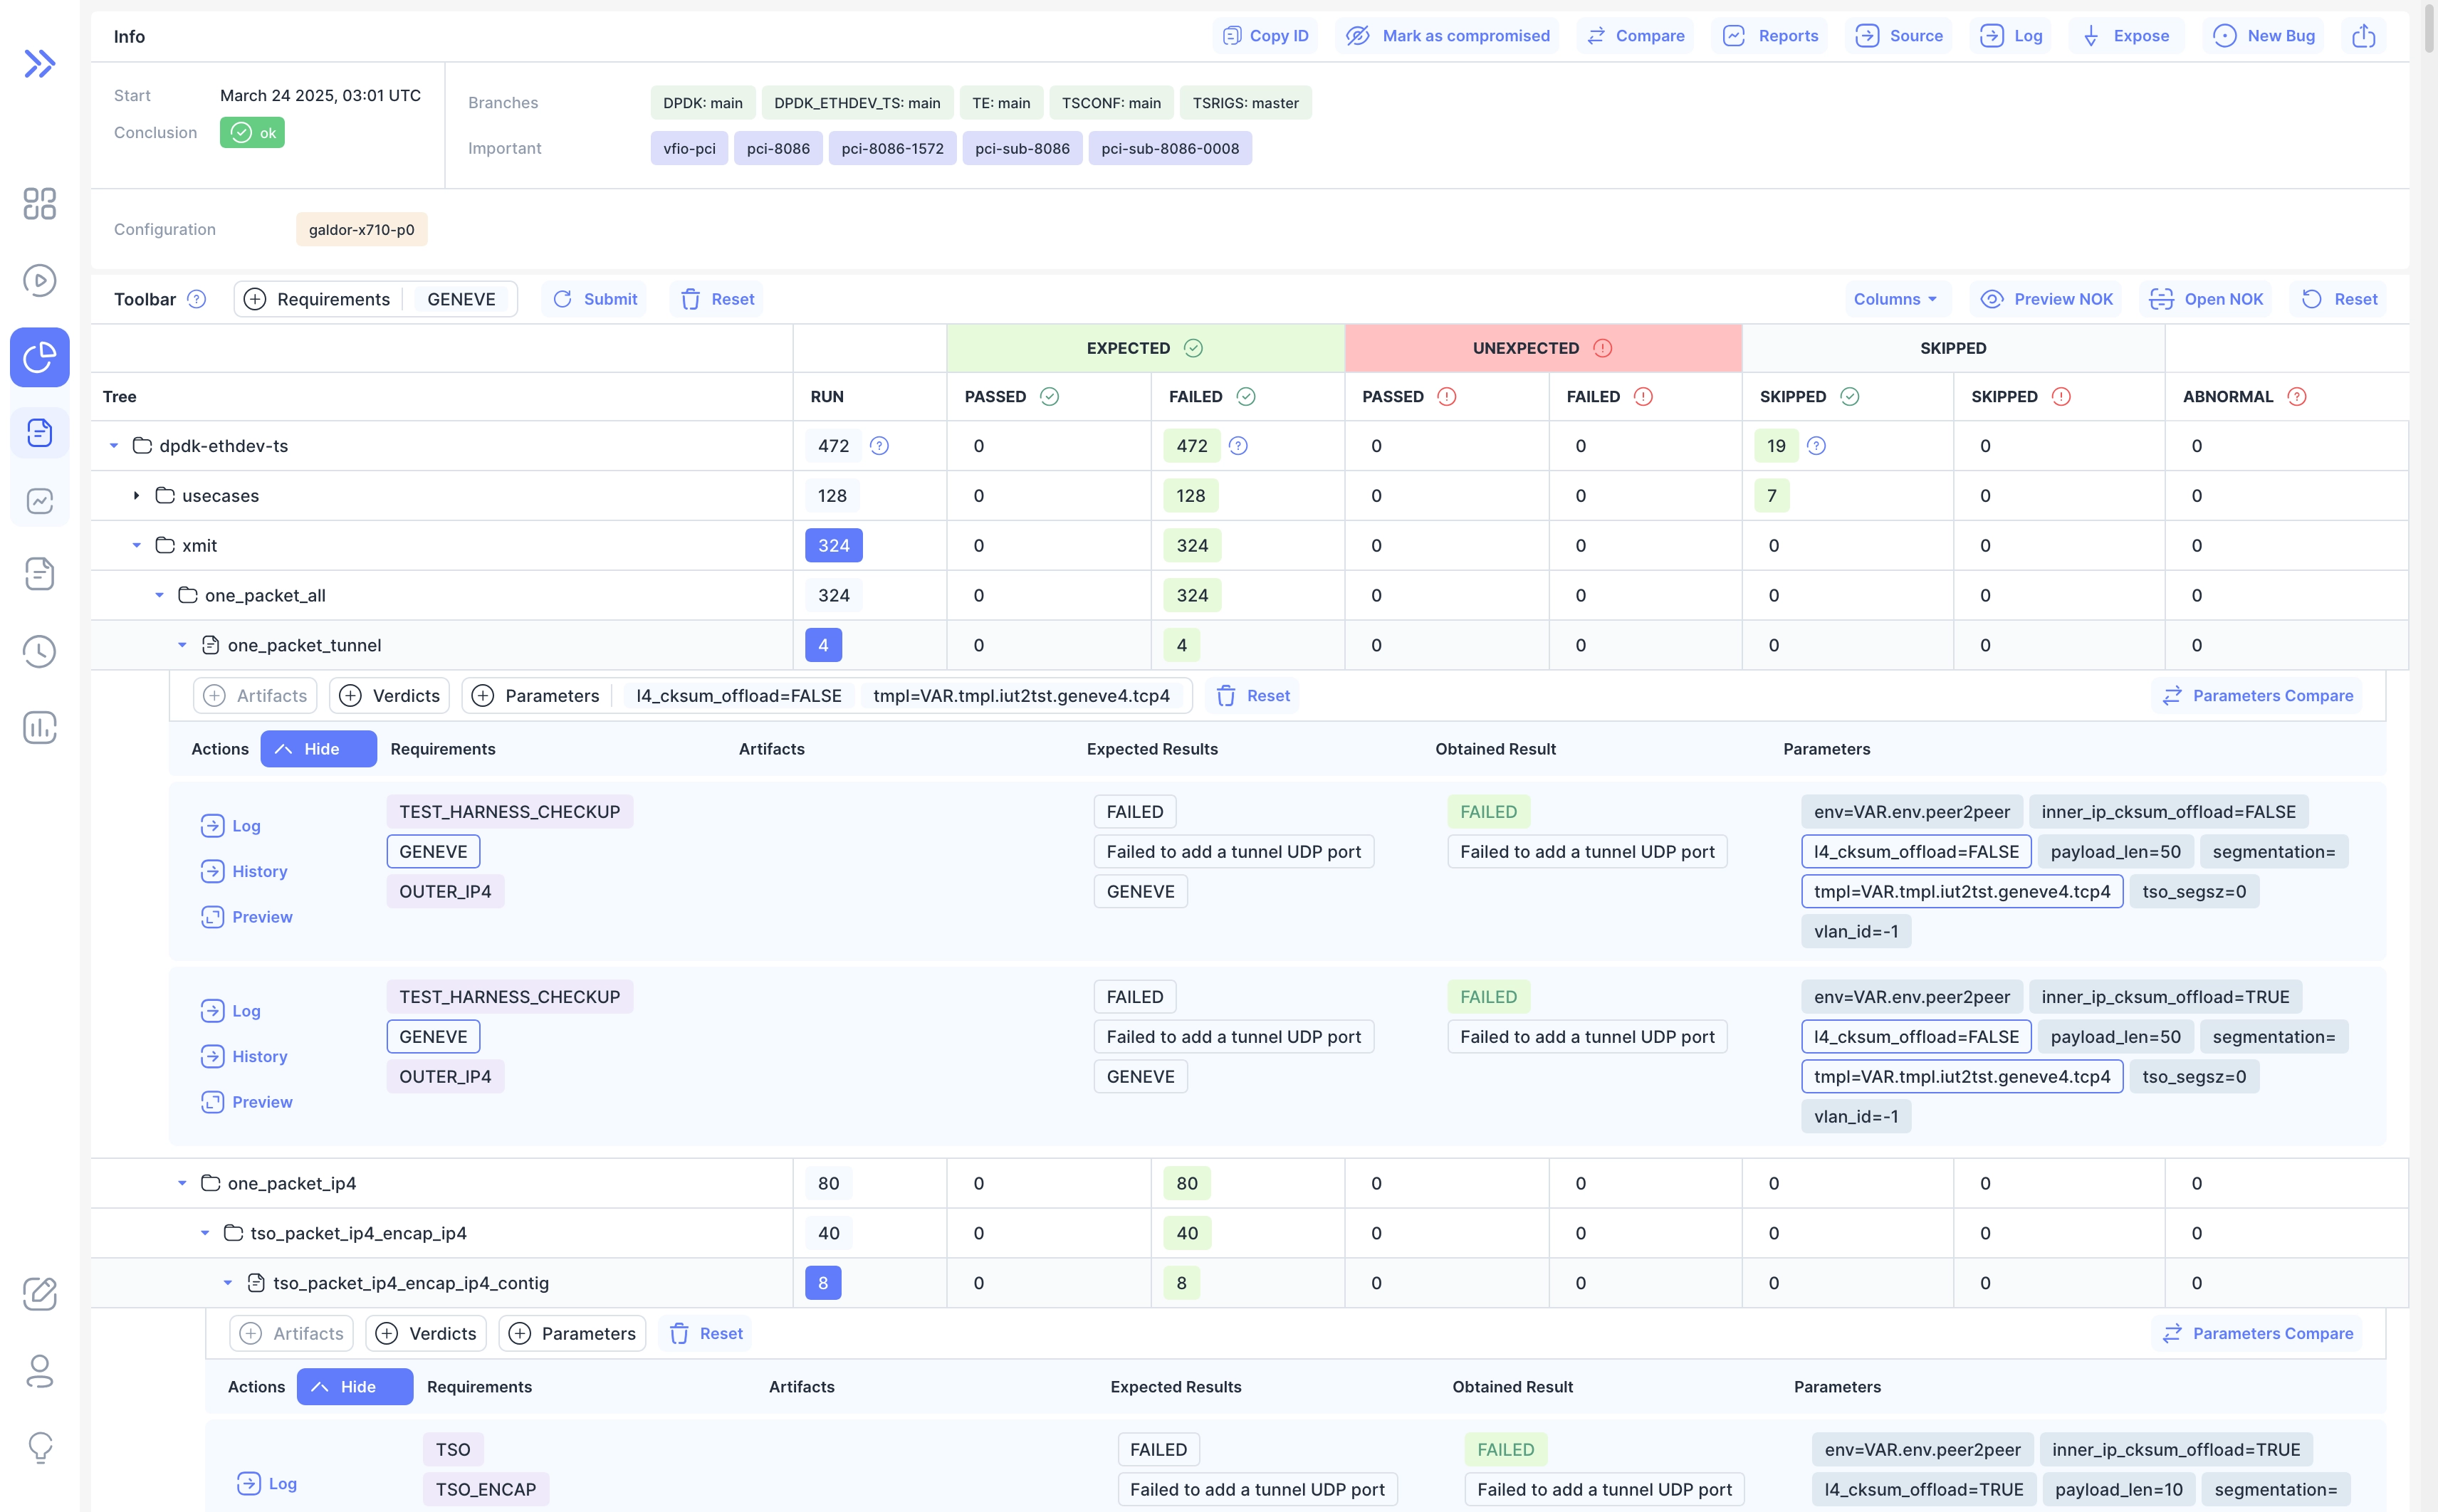Open the Log link for the first failed result
2438x1512 pixels.
coord(231,825)
